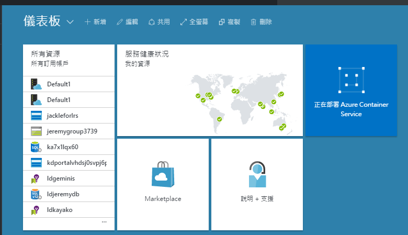This screenshot has width=408, height=235.
Task: Click the Marketplace shopping bag icon
Action: click(x=163, y=174)
